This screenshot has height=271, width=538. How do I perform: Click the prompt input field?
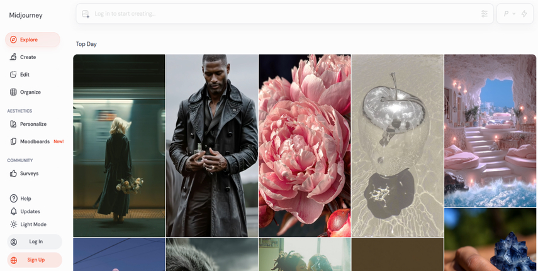point(283,14)
